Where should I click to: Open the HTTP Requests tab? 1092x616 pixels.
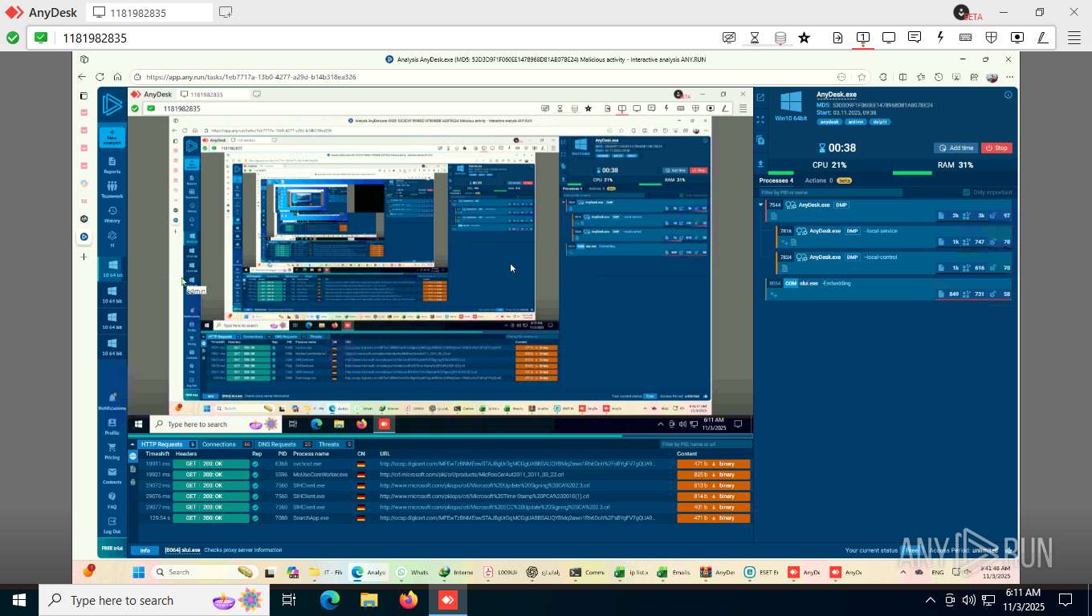[x=167, y=444]
